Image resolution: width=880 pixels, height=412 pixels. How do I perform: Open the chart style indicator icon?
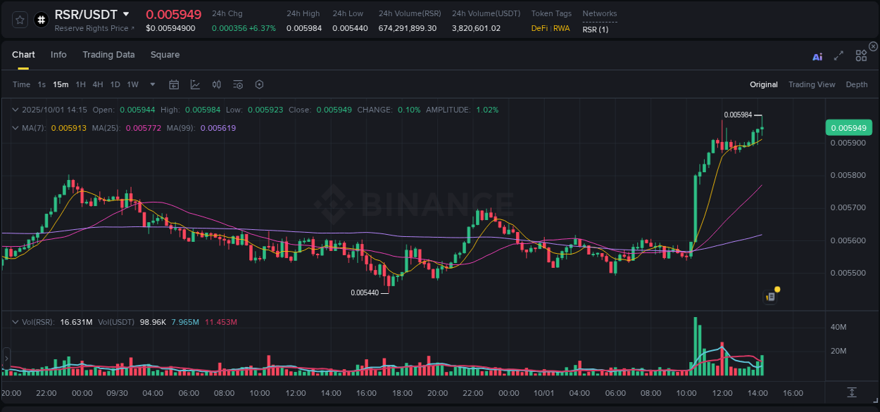point(195,84)
